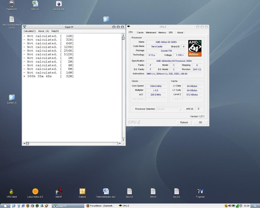Click OK button in CPU-Z

click(x=201, y=122)
